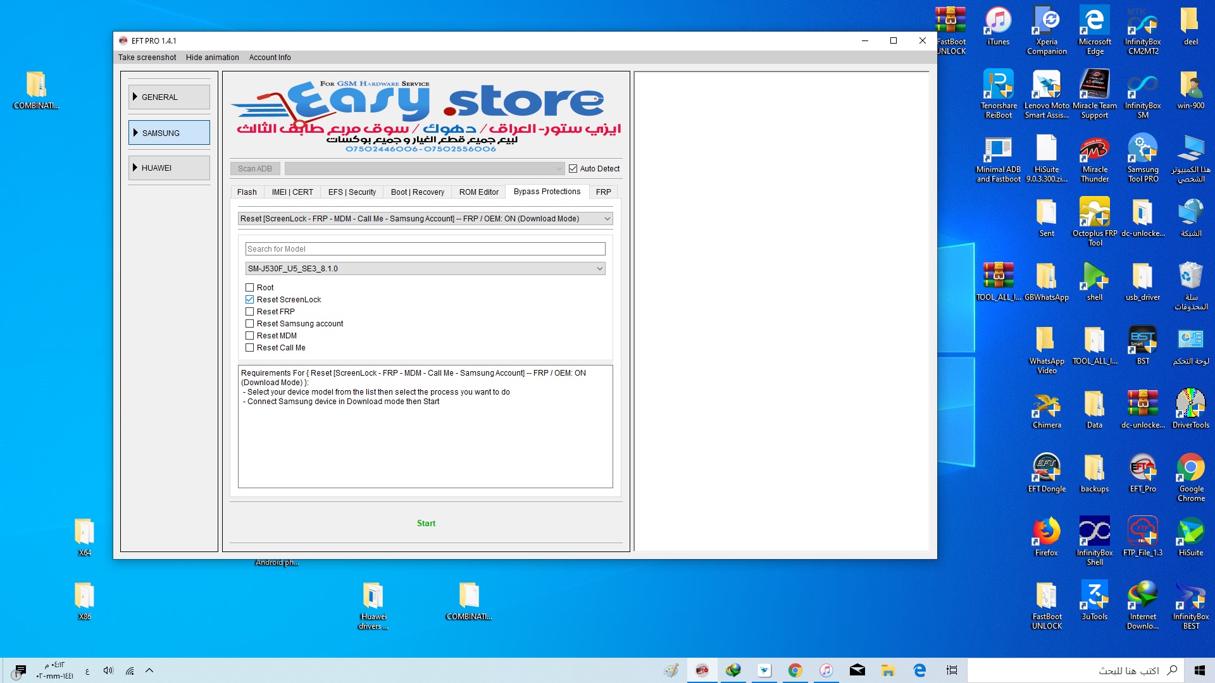The image size is (1215, 683).
Task: Click Take screenshot in the menu bar
Action: [x=147, y=58]
